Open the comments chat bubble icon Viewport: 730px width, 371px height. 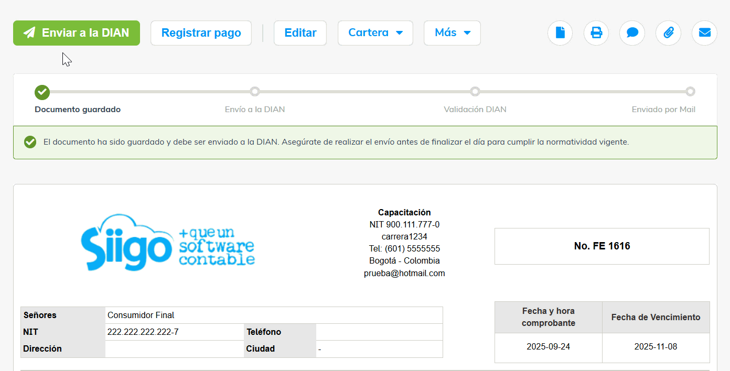tap(632, 33)
